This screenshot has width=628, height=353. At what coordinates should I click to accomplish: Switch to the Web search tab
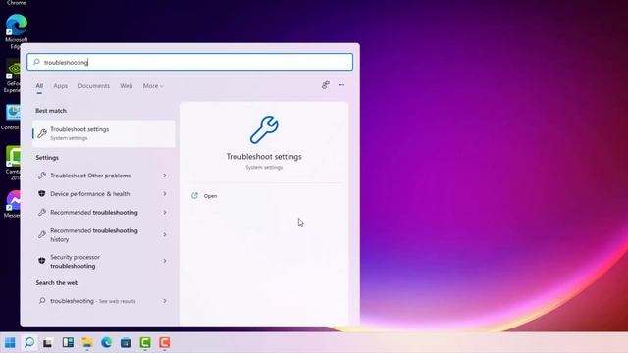[127, 86]
